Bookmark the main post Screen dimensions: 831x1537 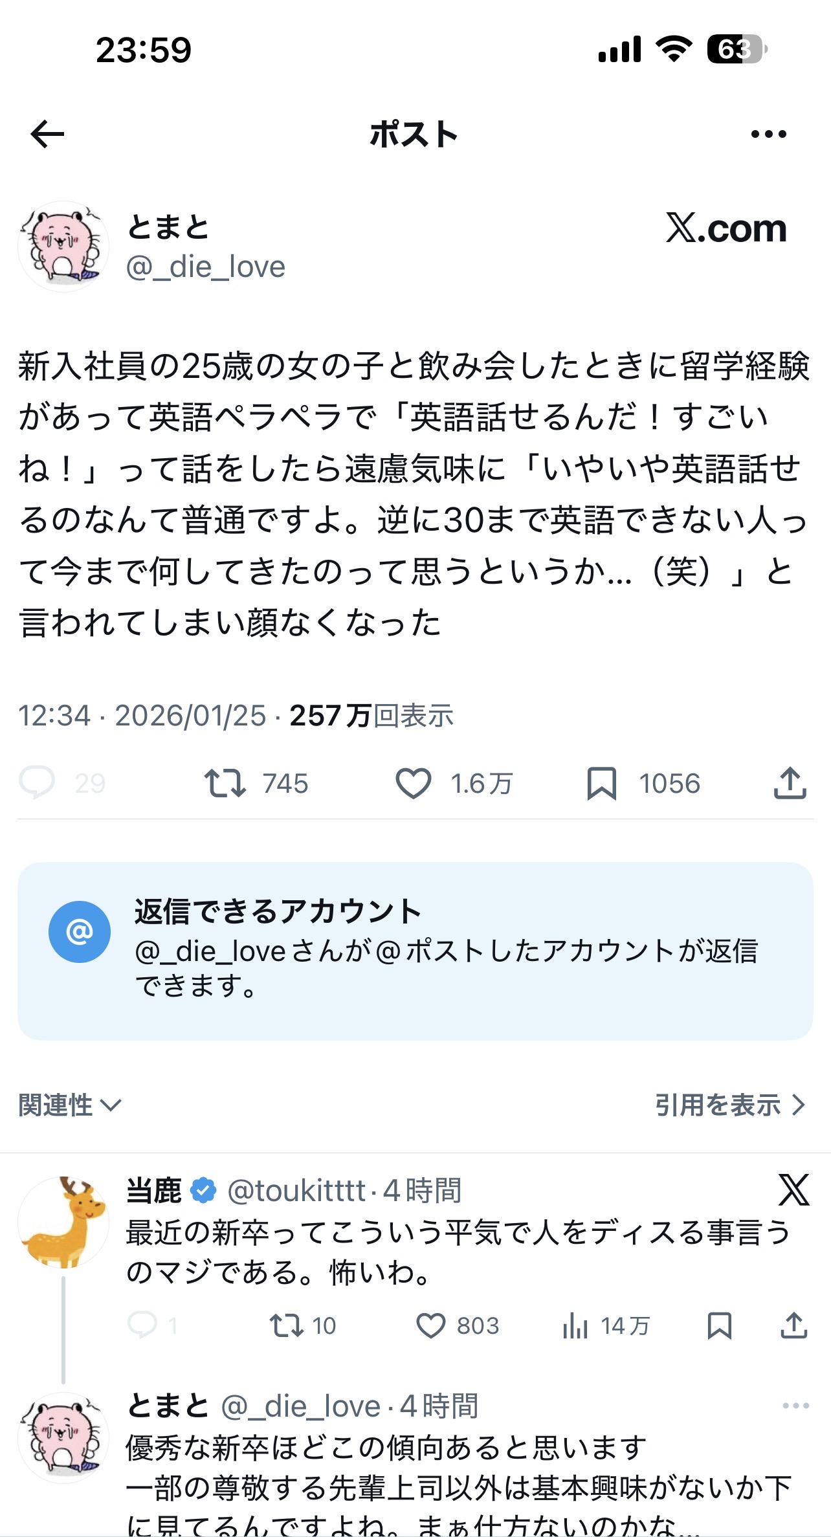tap(601, 783)
